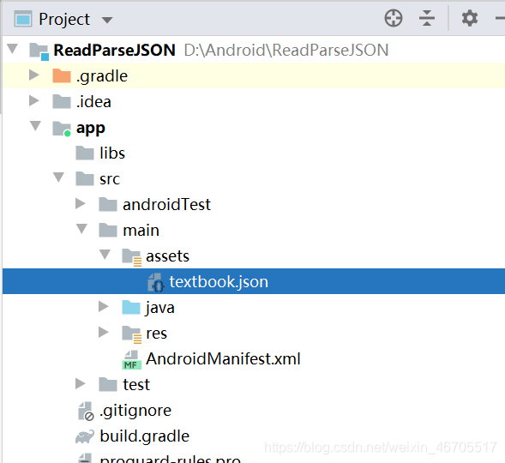Select the textbook.json file
505x463 pixels.
(x=254, y=281)
